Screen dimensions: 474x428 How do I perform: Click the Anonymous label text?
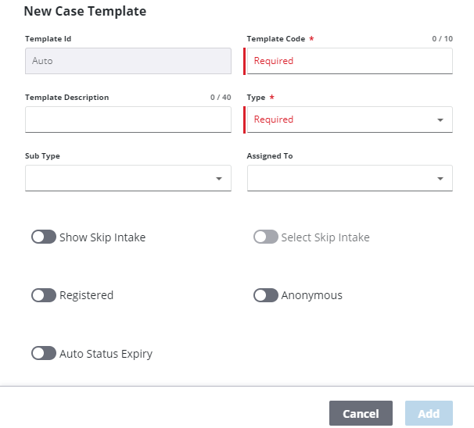coord(312,295)
